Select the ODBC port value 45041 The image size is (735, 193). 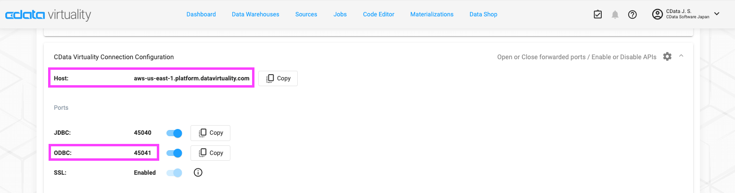[x=142, y=153]
